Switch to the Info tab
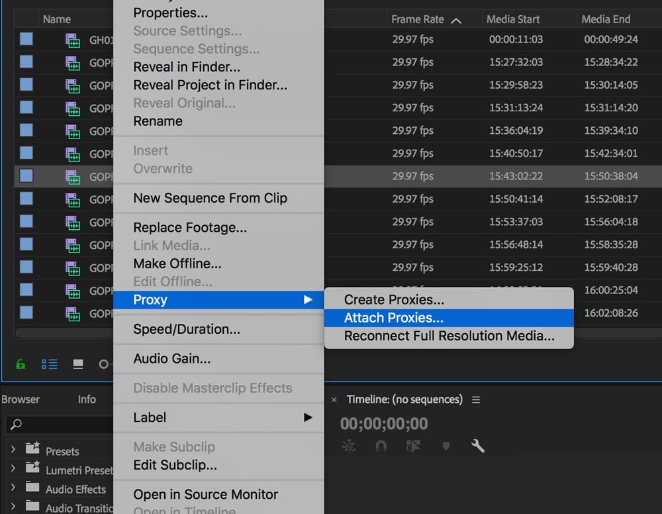This screenshot has height=514, width=662. point(87,399)
